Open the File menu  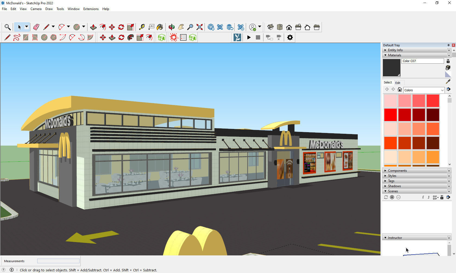click(4, 9)
